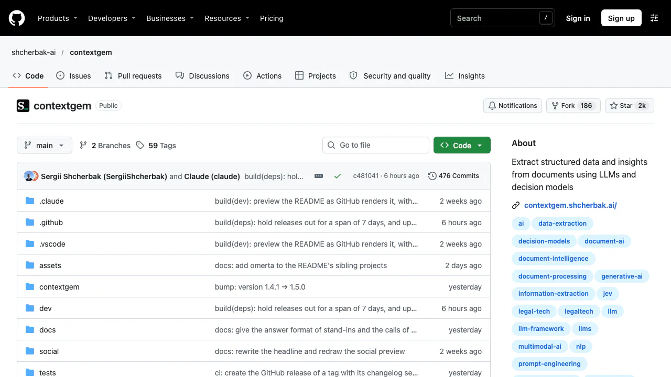Viewport: 671px width, 377px height.
Task: Click the Pricing link
Action: click(272, 18)
